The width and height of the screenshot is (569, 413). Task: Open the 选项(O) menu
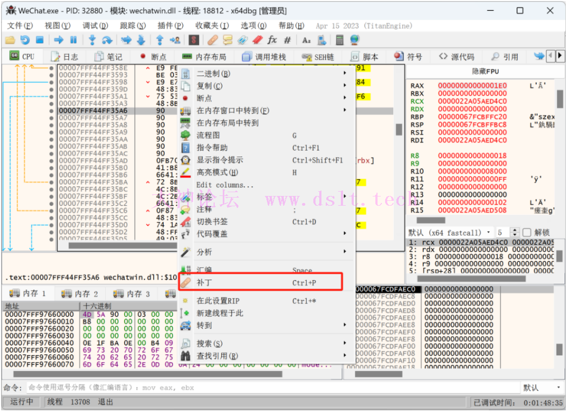(253, 26)
